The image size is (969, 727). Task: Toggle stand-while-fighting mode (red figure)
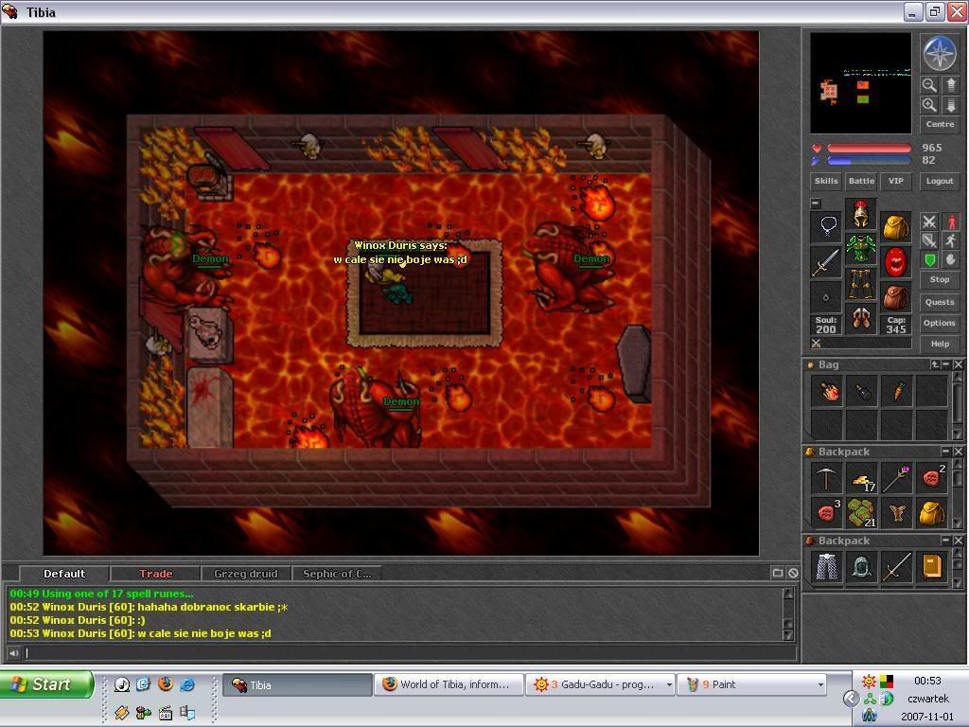(x=951, y=222)
